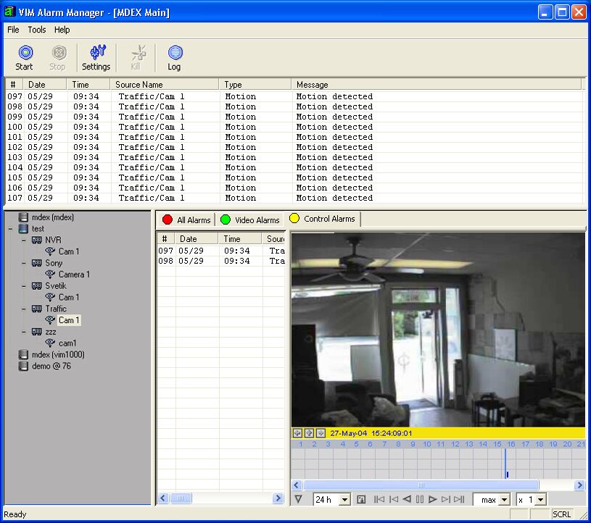Click camera icon next to cam1 under zzz
591x523 pixels.
(x=50, y=343)
